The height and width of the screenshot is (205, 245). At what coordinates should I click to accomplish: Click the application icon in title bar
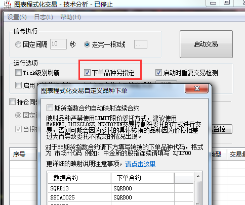(7, 4)
